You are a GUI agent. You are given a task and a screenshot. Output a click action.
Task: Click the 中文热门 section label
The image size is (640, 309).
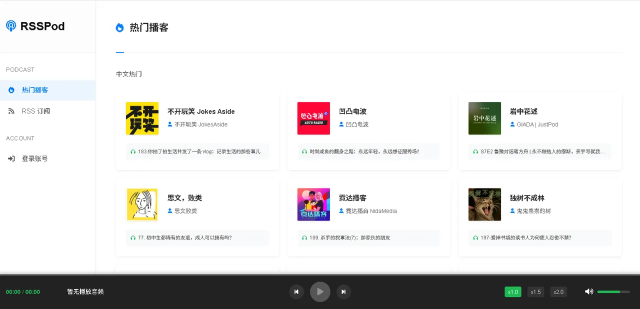click(129, 74)
